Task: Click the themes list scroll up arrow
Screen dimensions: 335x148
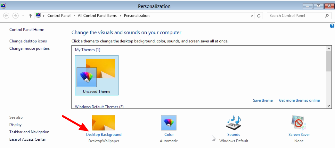Action: [x=329, y=48]
